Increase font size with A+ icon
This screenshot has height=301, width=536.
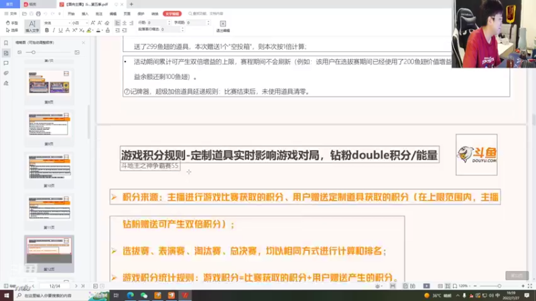pyautogui.click(x=93, y=23)
